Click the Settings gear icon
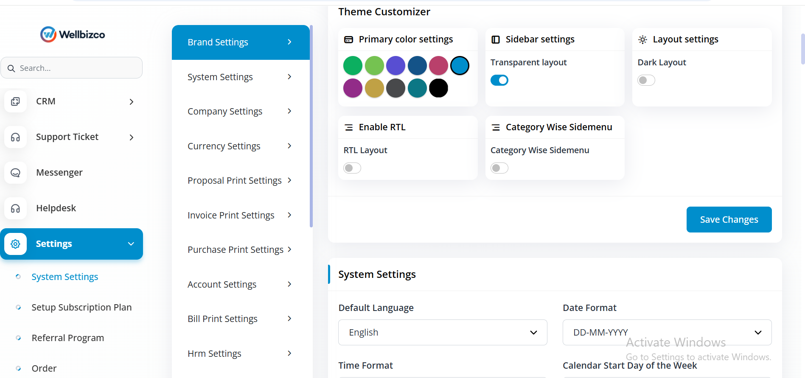Screen dimensions: 805x378 15,244
